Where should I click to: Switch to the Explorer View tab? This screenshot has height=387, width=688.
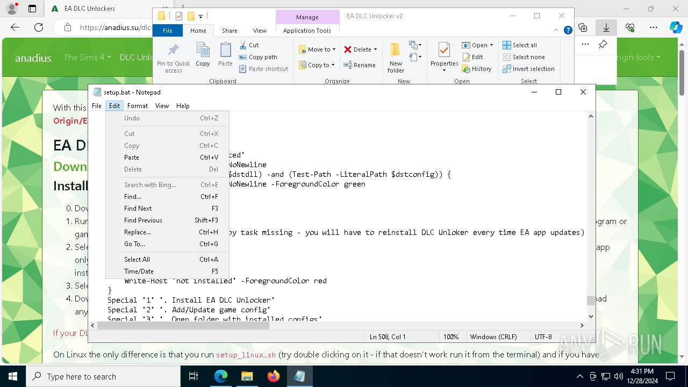pos(260,31)
